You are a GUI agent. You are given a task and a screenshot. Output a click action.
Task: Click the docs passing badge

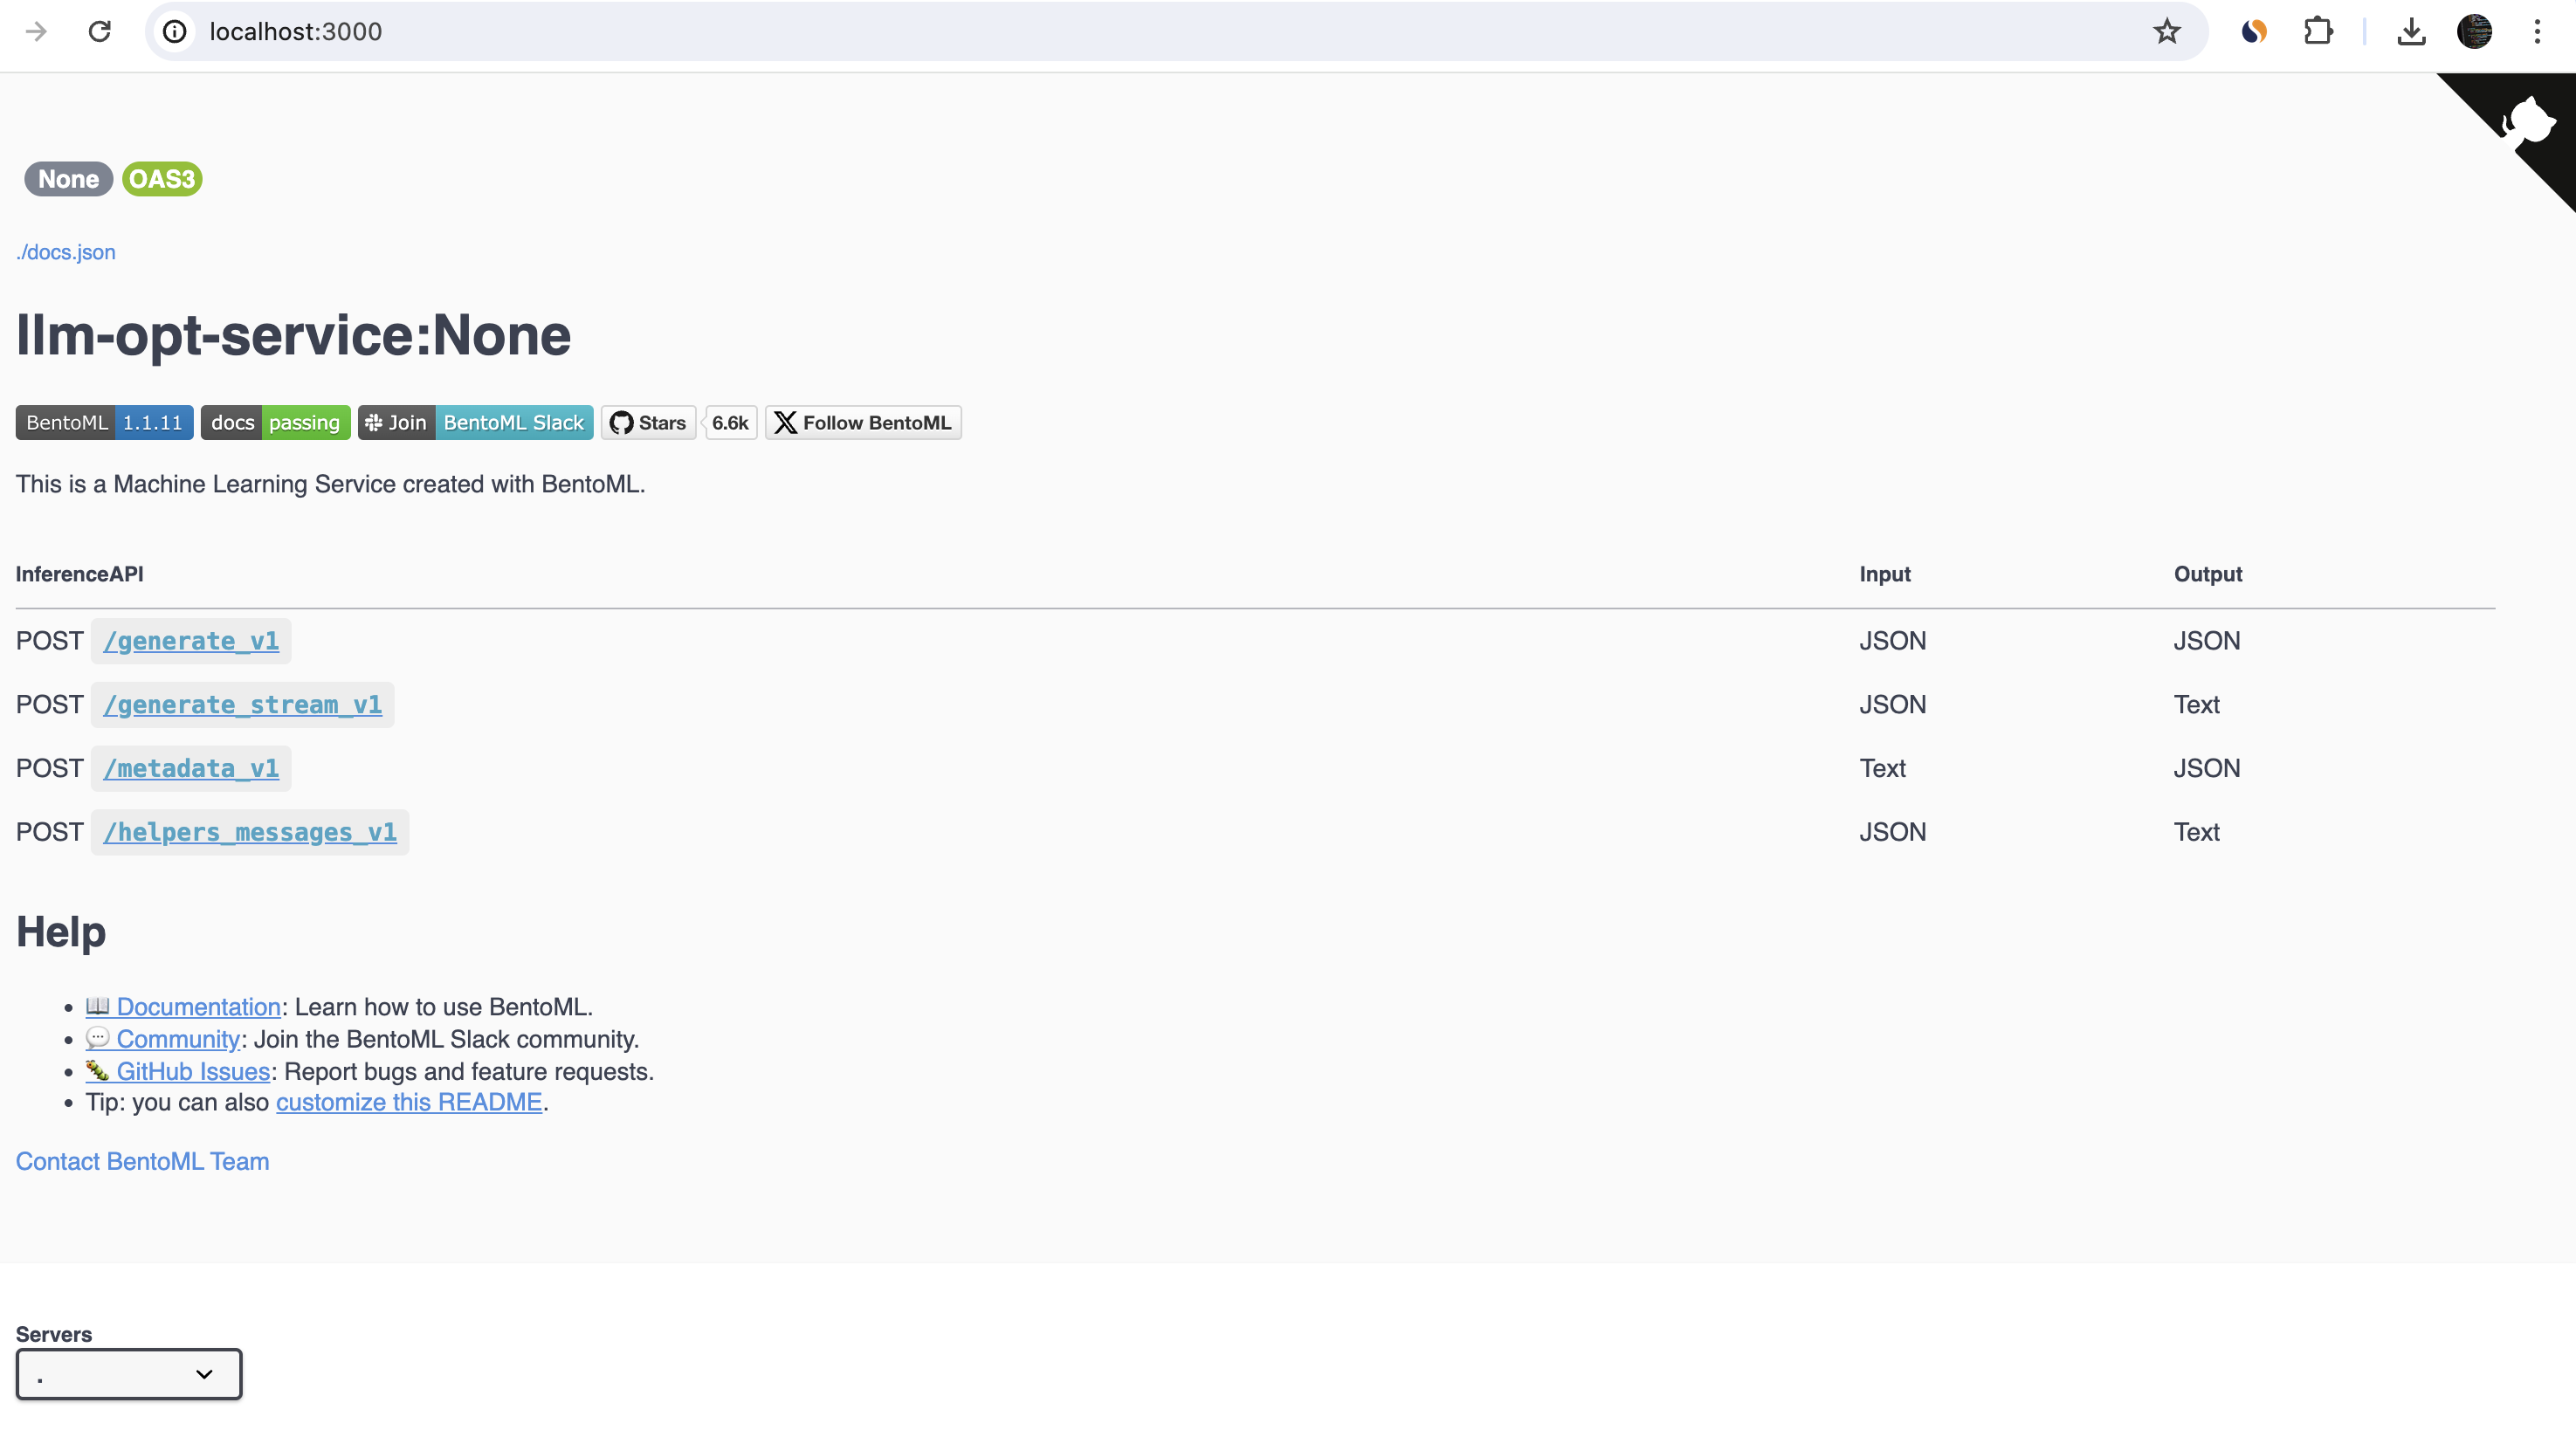(x=275, y=422)
